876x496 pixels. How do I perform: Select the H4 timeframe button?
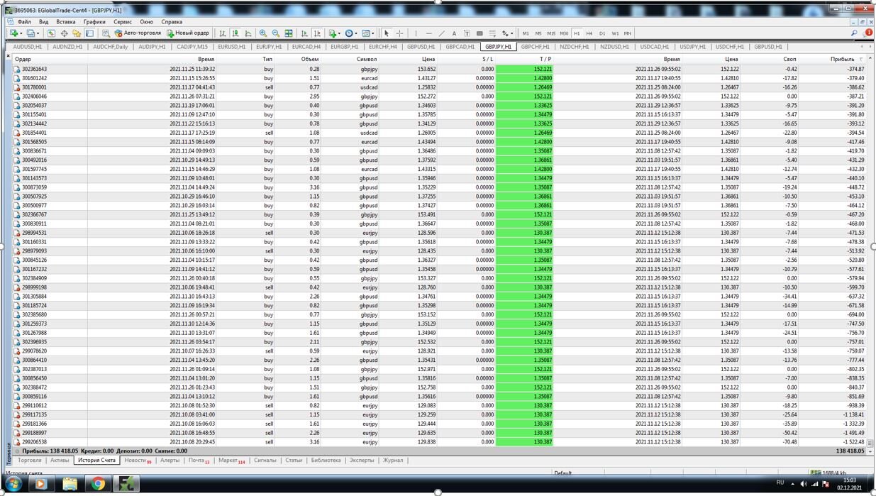coord(589,33)
